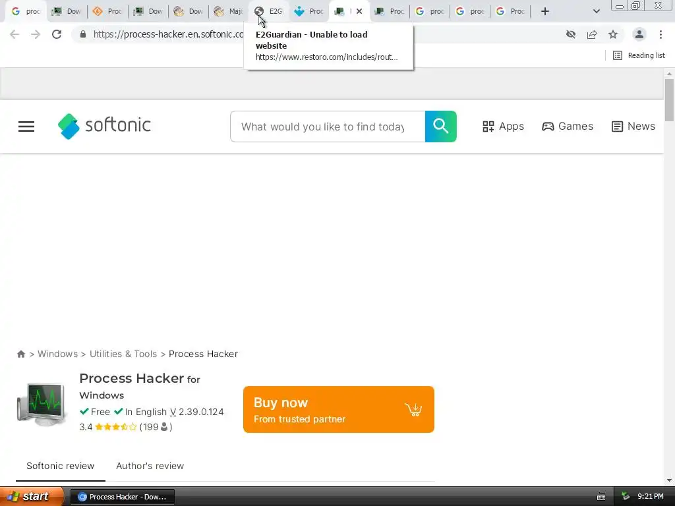
Task: Switch to the E2G tab
Action: coord(269,11)
